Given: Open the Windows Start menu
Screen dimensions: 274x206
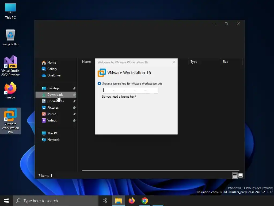Looking at the screenshot, I should point(6,201).
